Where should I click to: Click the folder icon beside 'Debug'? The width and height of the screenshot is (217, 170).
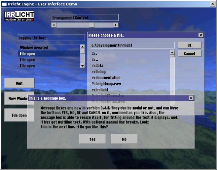[94, 72]
